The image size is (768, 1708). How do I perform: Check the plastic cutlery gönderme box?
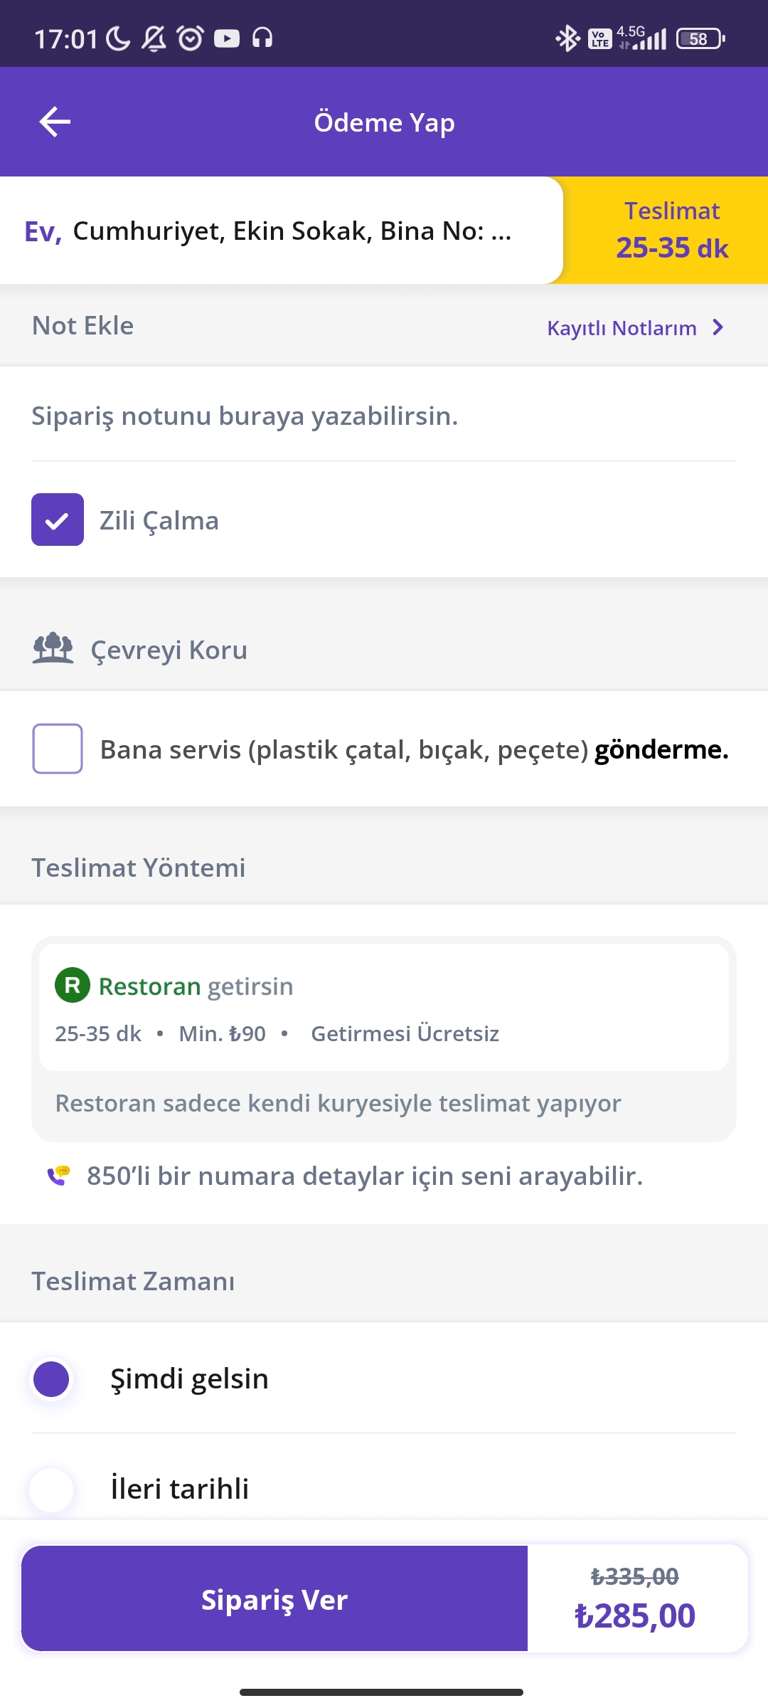coord(58,749)
